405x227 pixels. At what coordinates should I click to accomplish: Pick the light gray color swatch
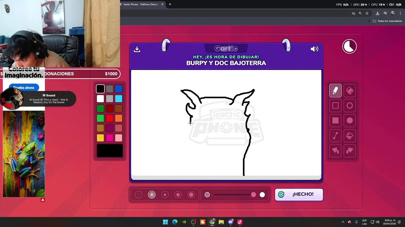109,99
